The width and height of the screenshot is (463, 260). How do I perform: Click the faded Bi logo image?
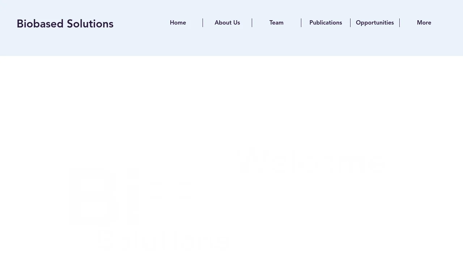pos(104,196)
